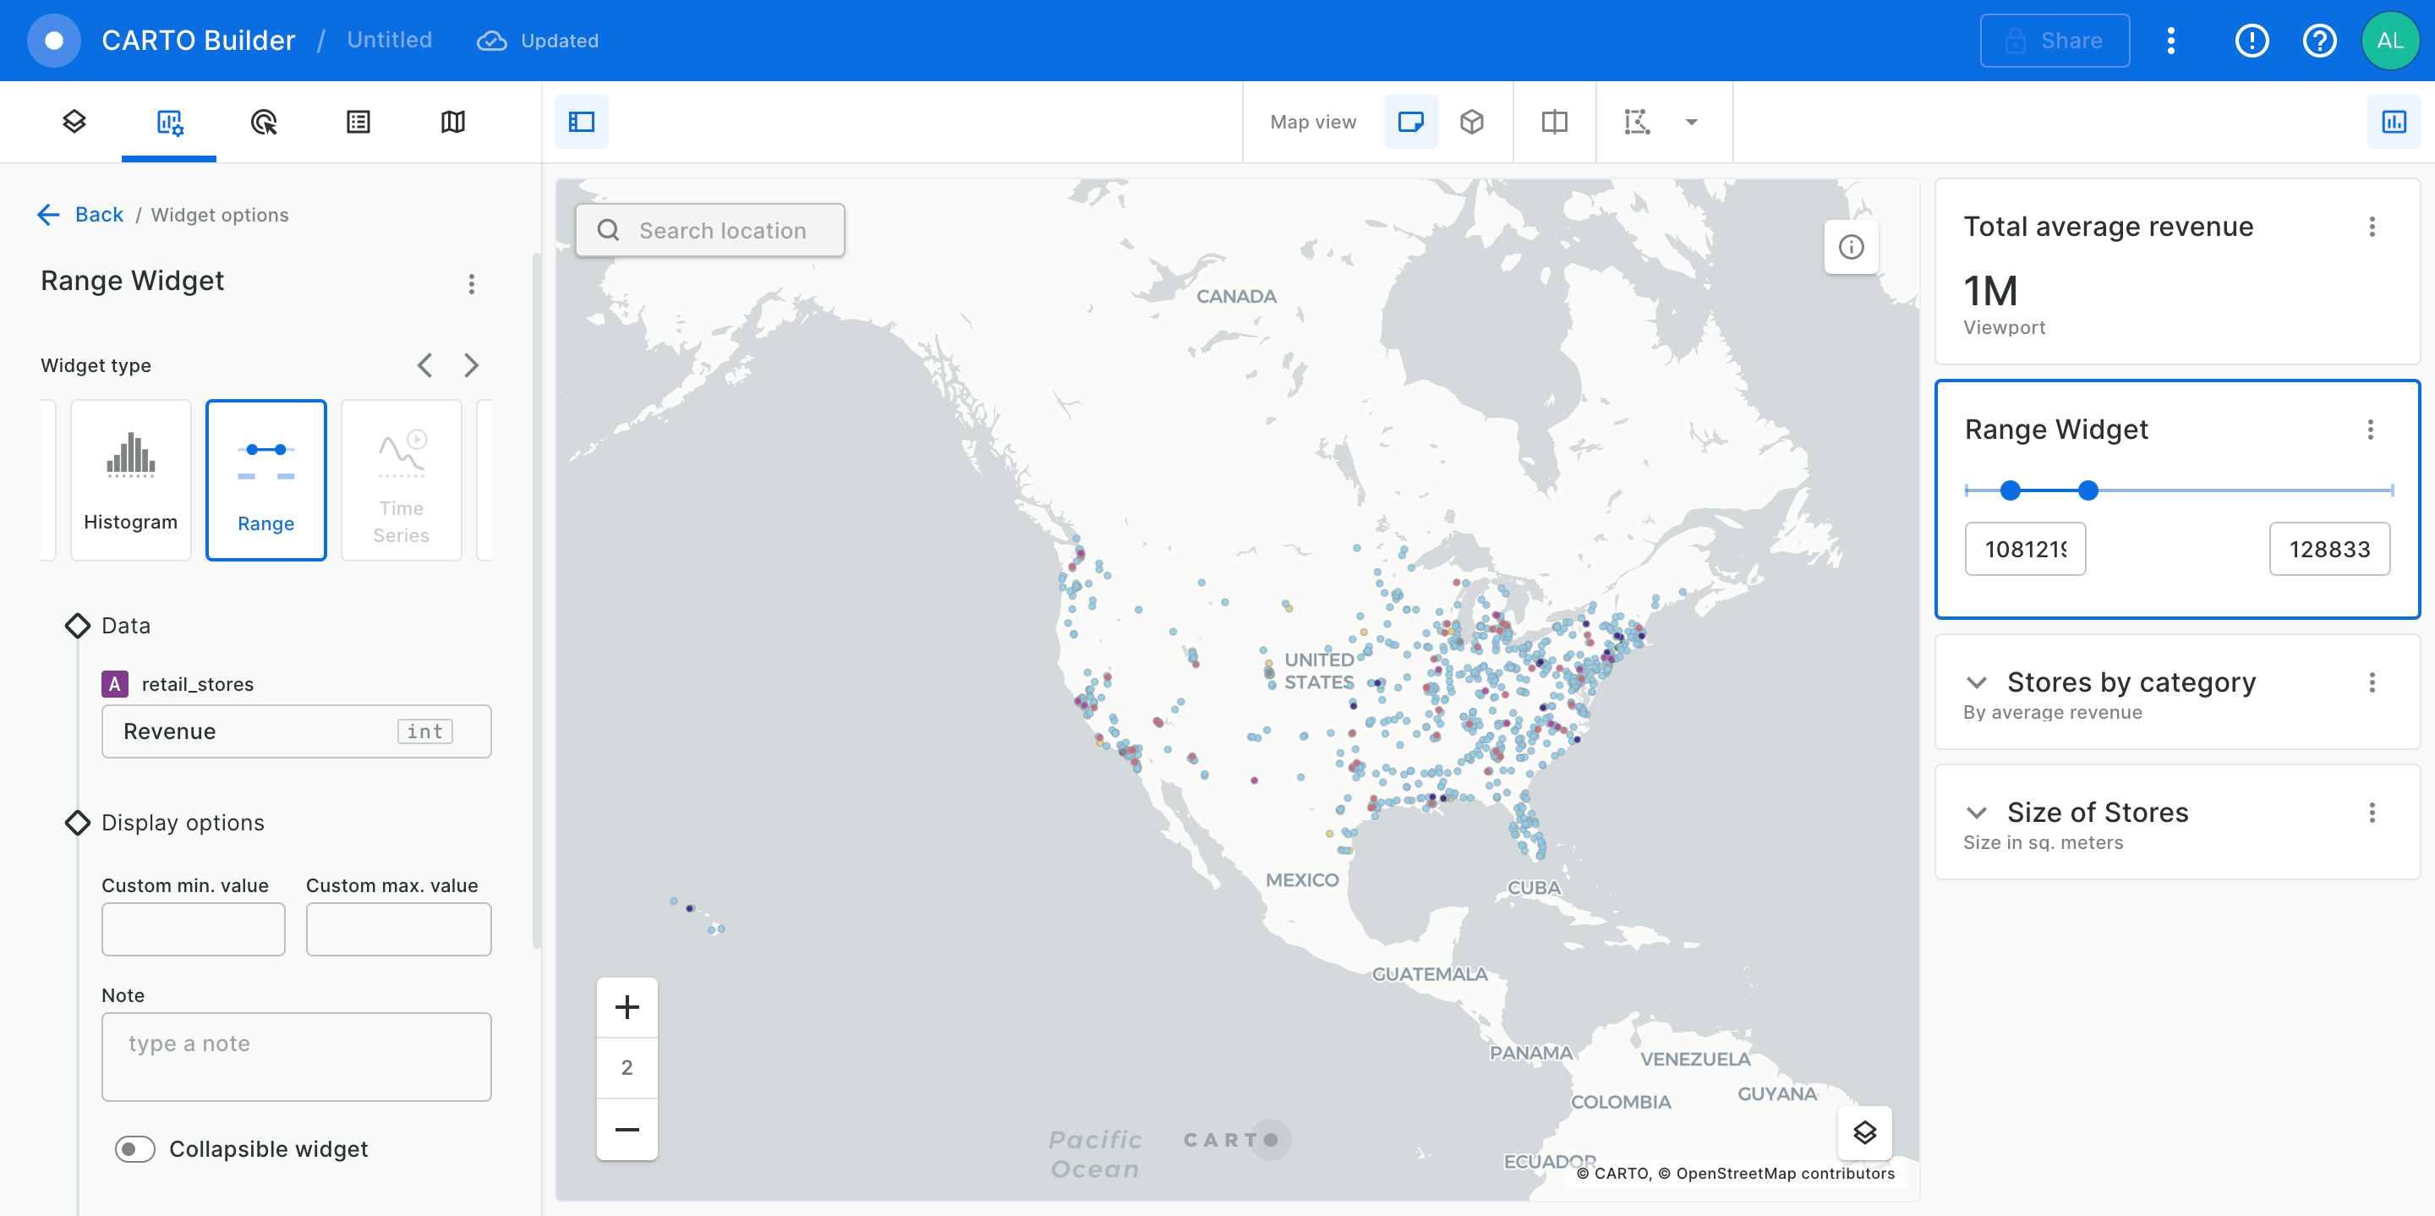Viewport: 2435px width, 1216px height.
Task: Click the Share button
Action: pos(2054,41)
